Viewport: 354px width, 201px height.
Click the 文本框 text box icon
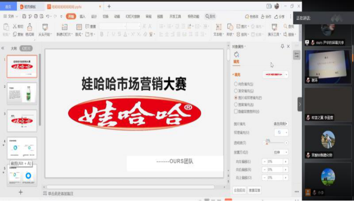pos(218,27)
